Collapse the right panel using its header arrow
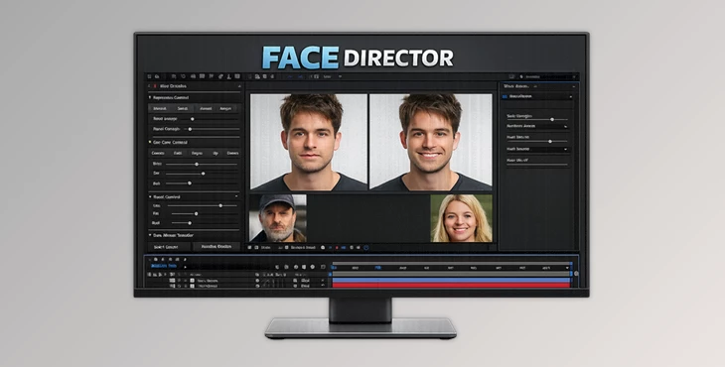This screenshot has width=725, height=367. point(574,86)
